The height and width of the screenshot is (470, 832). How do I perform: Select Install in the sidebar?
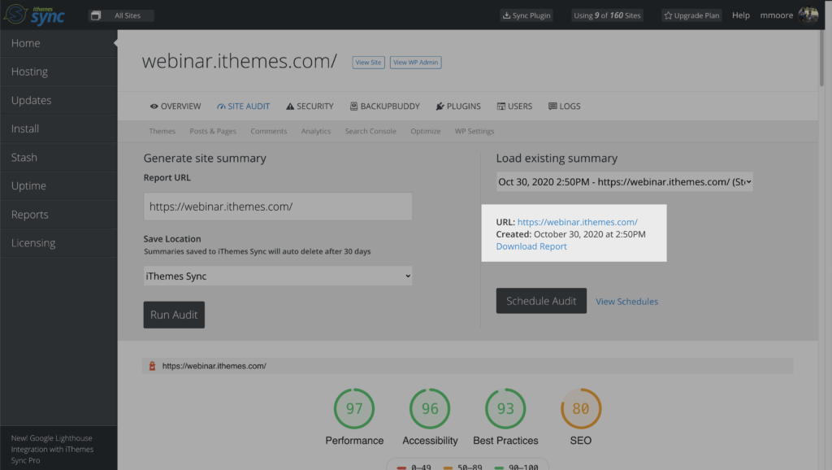click(x=58, y=128)
